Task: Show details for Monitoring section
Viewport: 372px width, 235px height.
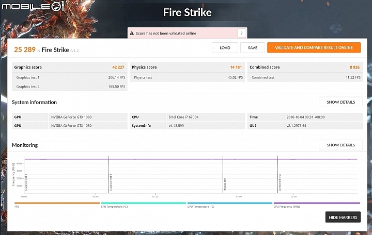Action: (x=340, y=145)
